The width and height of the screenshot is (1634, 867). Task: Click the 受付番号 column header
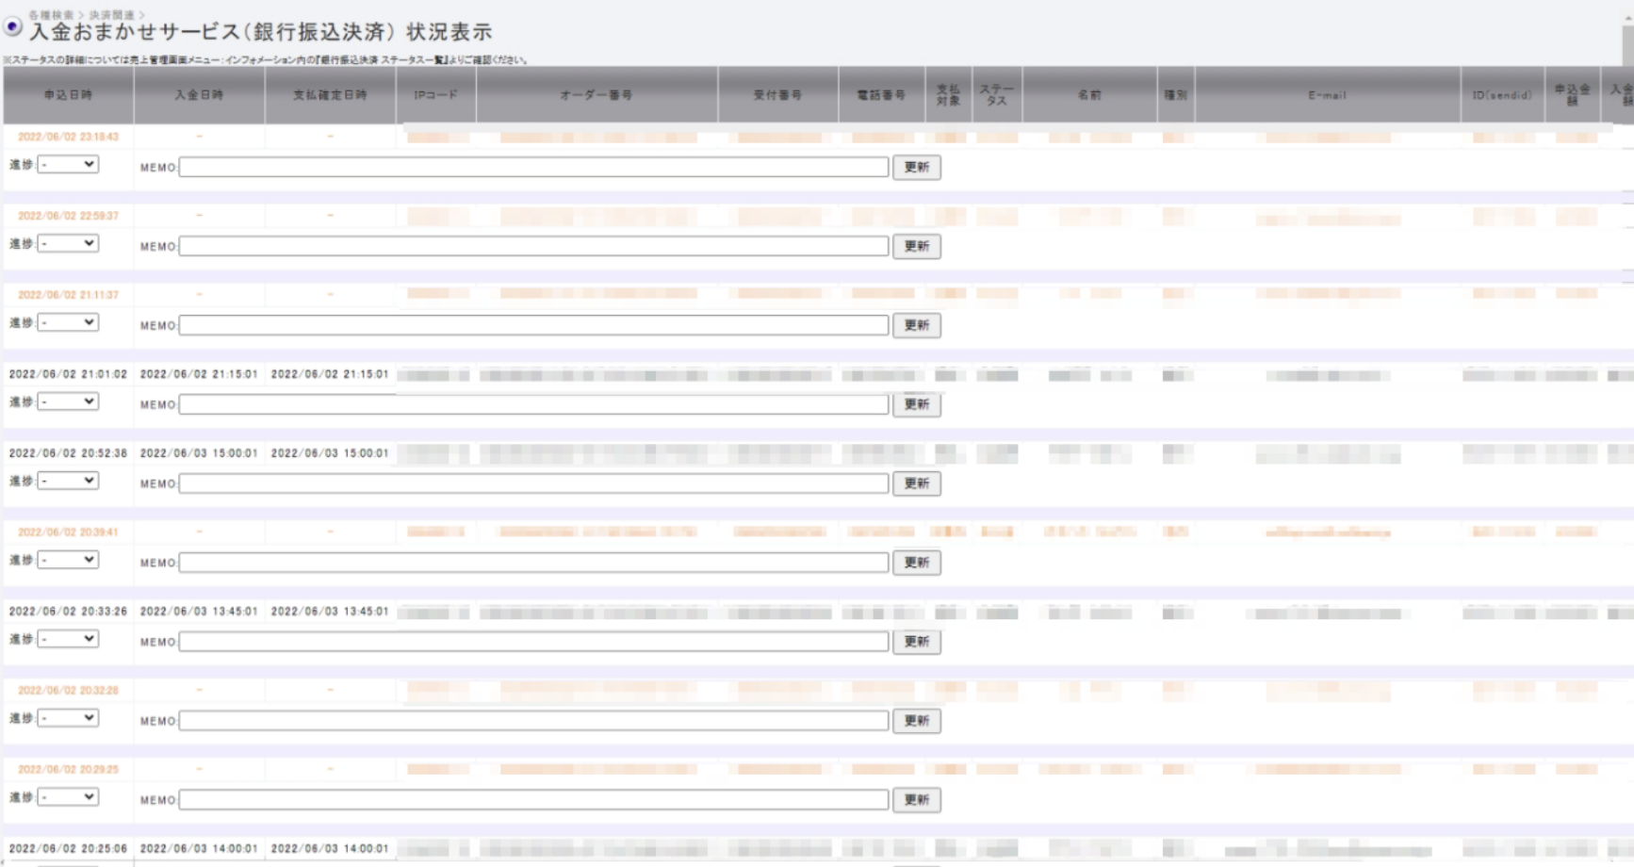[777, 95]
